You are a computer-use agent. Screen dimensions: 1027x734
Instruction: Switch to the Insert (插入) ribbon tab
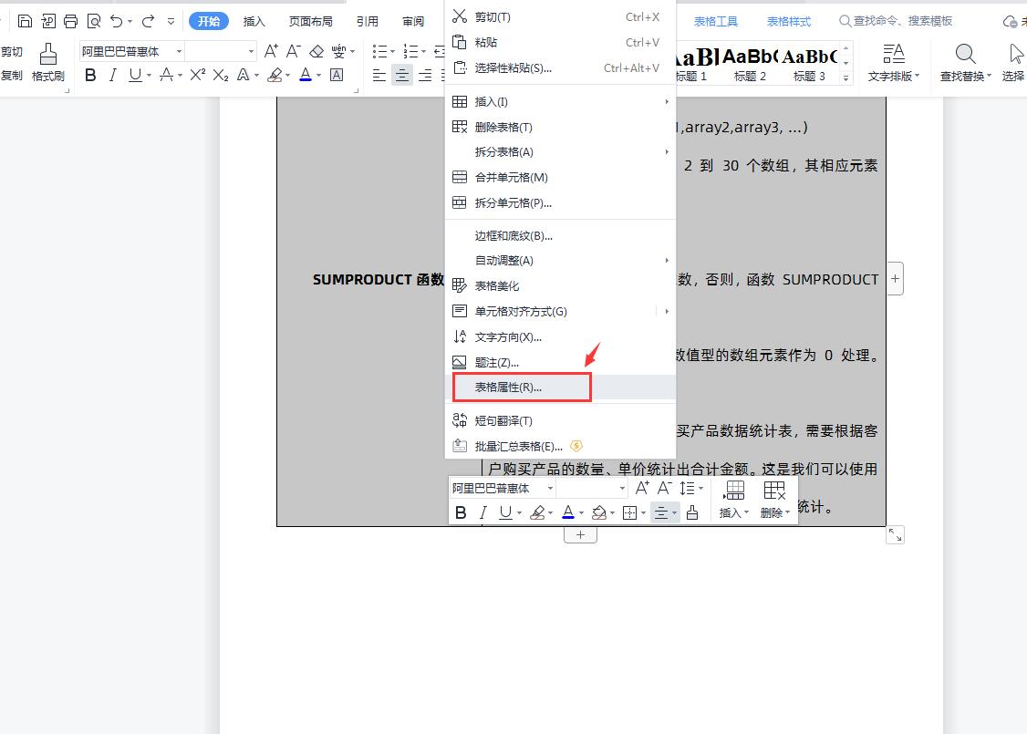pyautogui.click(x=254, y=22)
